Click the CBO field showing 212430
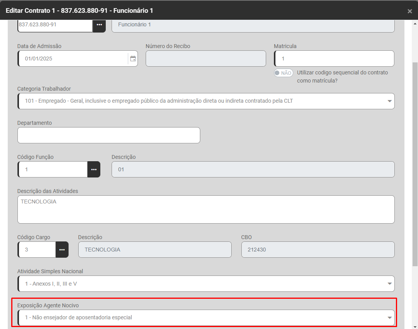Screen dimensions: 418x329 click(x=318, y=250)
